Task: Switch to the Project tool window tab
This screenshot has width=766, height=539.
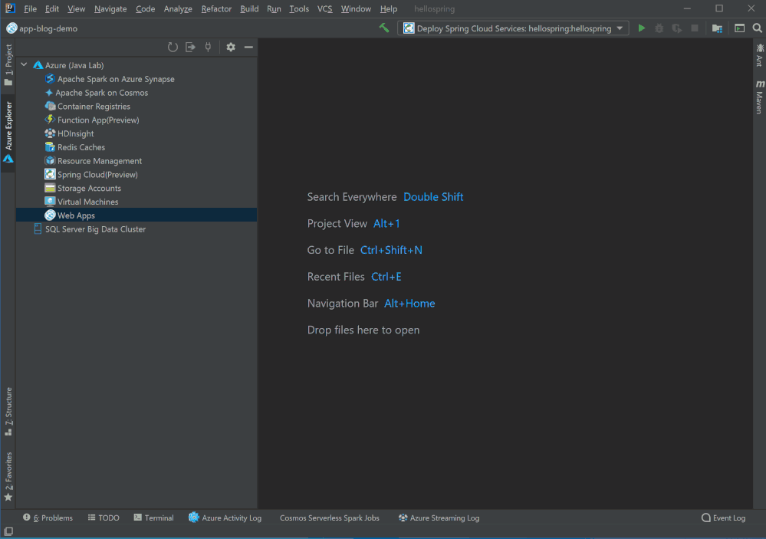Action: pyautogui.click(x=8, y=64)
